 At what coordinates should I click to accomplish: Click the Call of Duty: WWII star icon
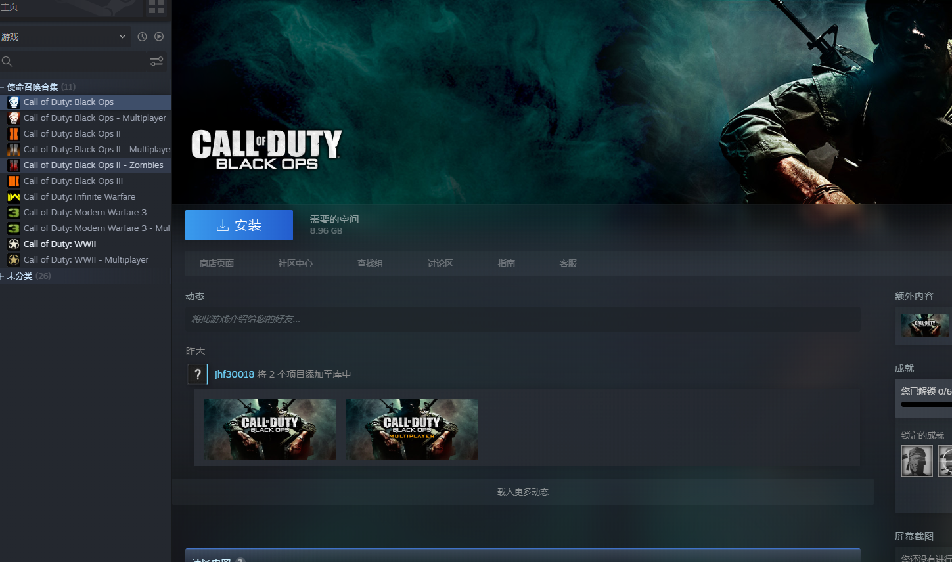point(14,244)
